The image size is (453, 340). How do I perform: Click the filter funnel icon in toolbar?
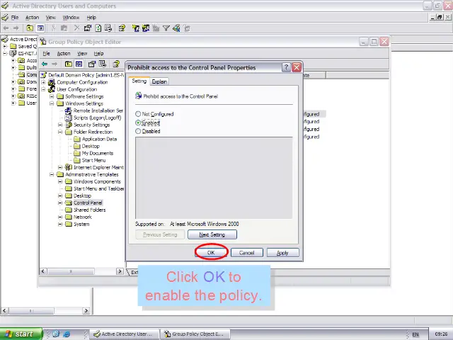pyautogui.click(x=166, y=28)
